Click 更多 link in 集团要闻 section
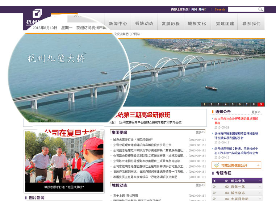Viewport: 276px width, 201px height. pyautogui.click(x=200, y=132)
